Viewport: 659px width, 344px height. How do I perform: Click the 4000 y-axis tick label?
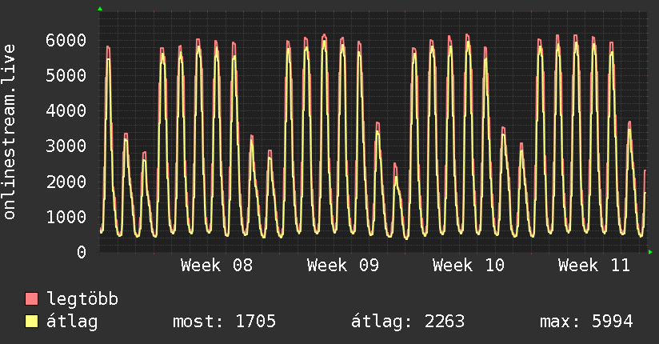click(65, 110)
